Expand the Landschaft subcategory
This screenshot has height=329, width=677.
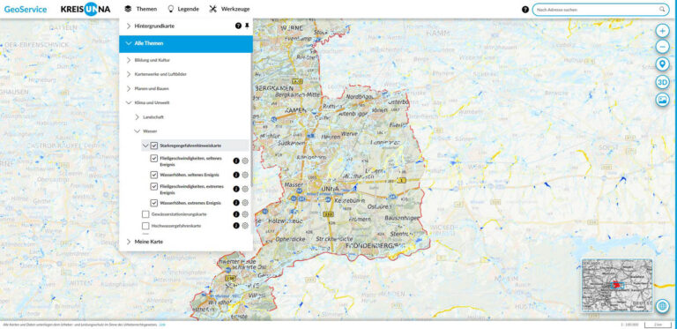tap(138, 117)
